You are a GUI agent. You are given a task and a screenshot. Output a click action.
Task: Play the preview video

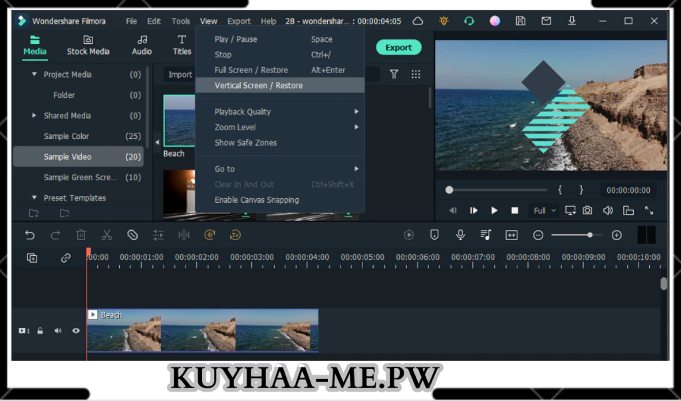click(x=494, y=210)
